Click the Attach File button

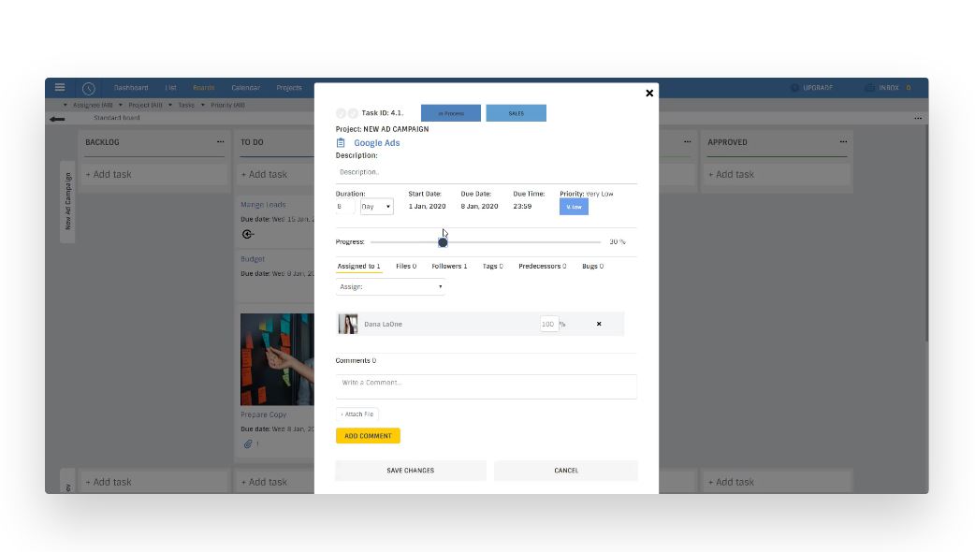357,414
